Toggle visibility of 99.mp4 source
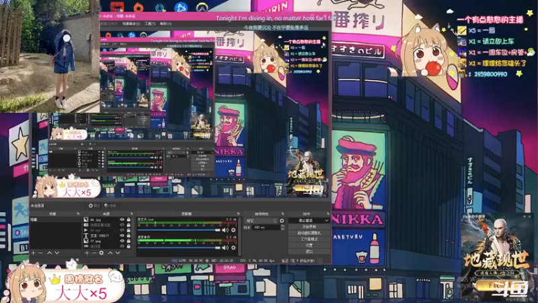Image resolution: width=538 pixels, height=303 pixels. (x=122, y=230)
